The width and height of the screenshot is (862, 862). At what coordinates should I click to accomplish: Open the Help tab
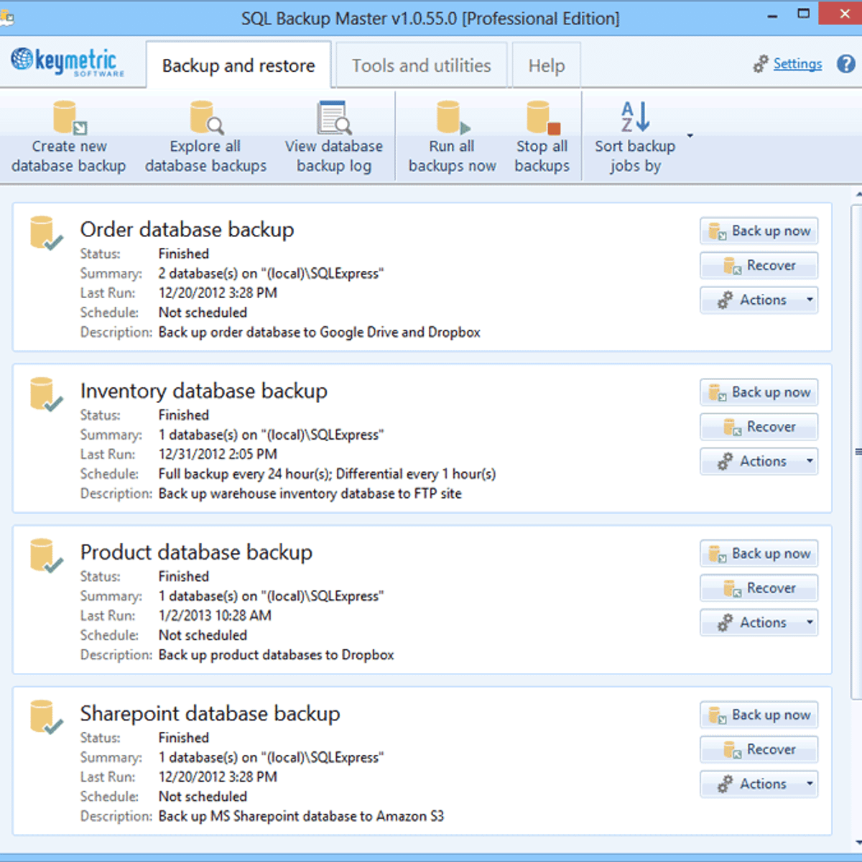tap(546, 65)
